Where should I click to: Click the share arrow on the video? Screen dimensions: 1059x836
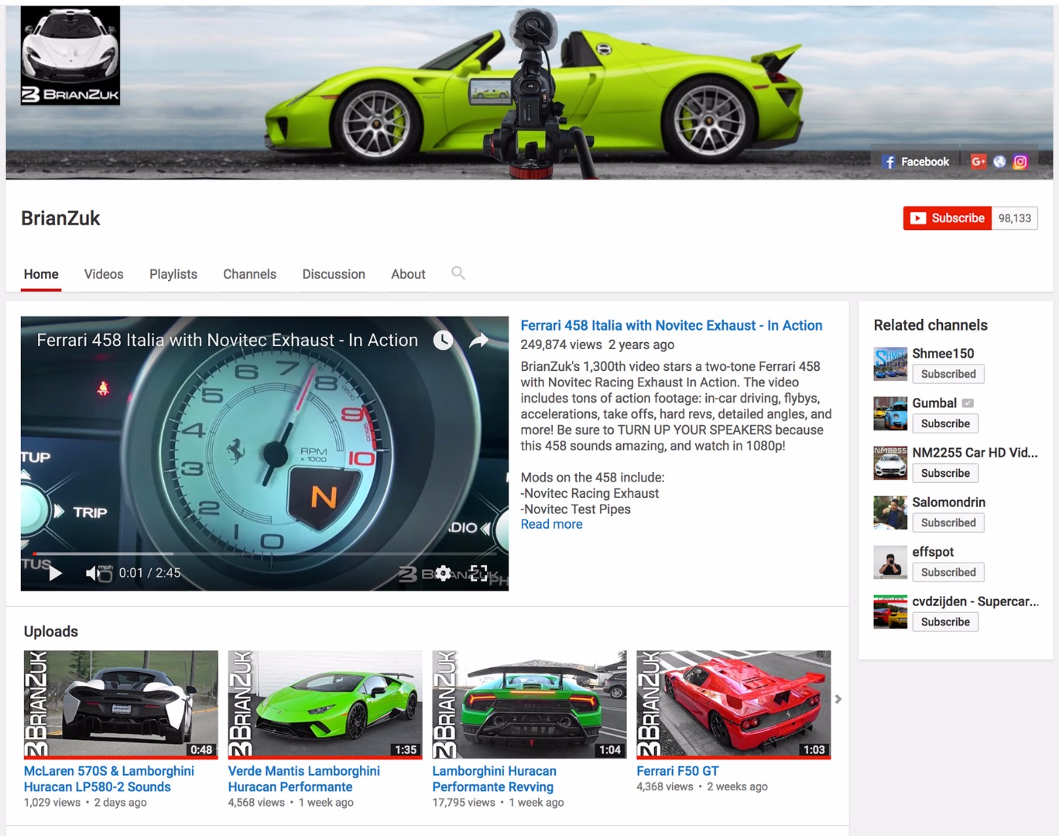tap(479, 341)
